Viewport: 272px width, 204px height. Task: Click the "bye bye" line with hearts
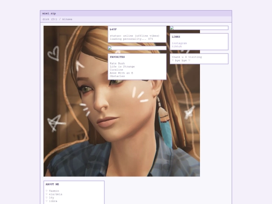(181, 60)
